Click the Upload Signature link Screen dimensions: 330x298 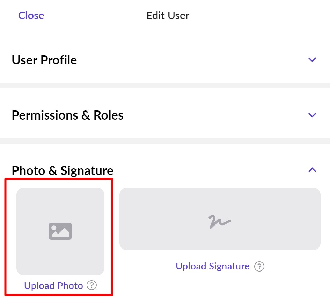[x=212, y=266]
